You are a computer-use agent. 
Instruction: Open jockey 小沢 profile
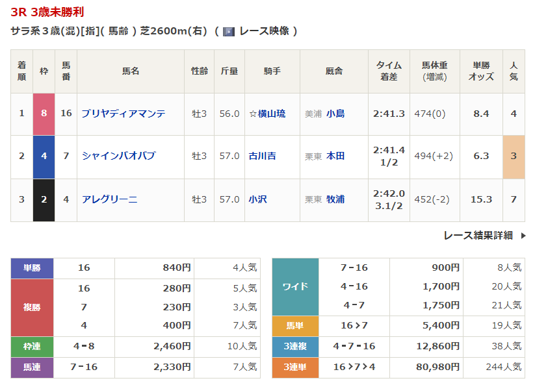pos(257,199)
